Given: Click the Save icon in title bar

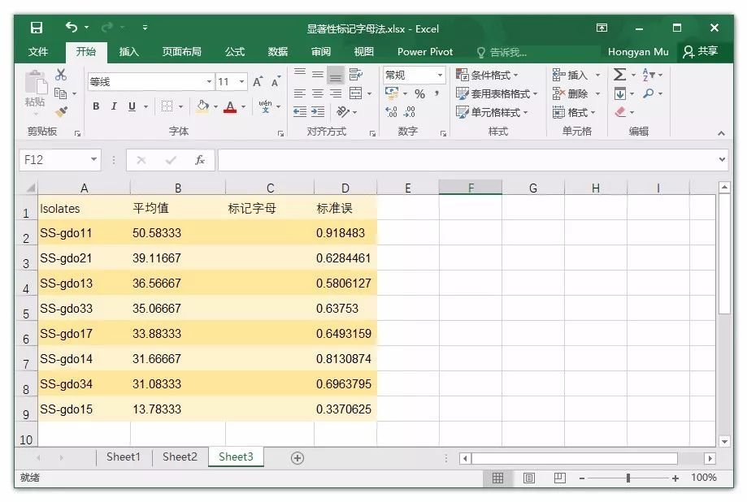Looking at the screenshot, I should (x=37, y=28).
